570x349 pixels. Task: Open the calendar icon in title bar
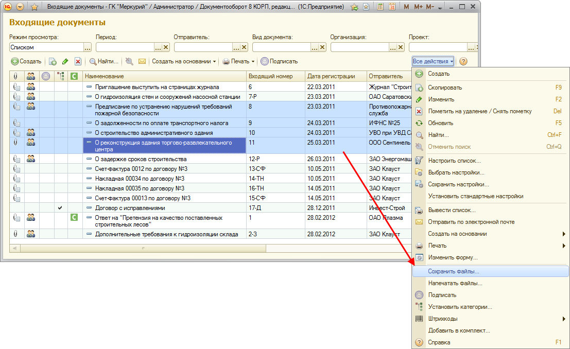[x=392, y=7]
